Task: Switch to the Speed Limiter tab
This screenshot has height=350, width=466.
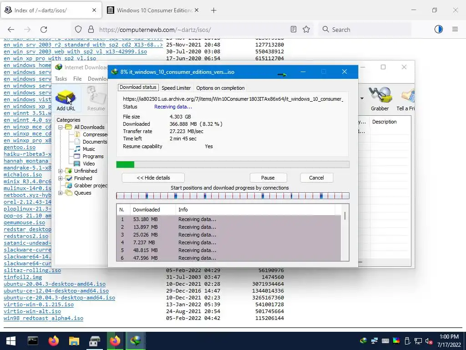Action: click(x=176, y=88)
